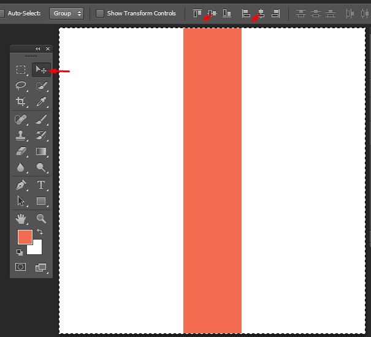This screenshot has width=371, height=337.
Task: Change the screen mode
Action: point(40,268)
